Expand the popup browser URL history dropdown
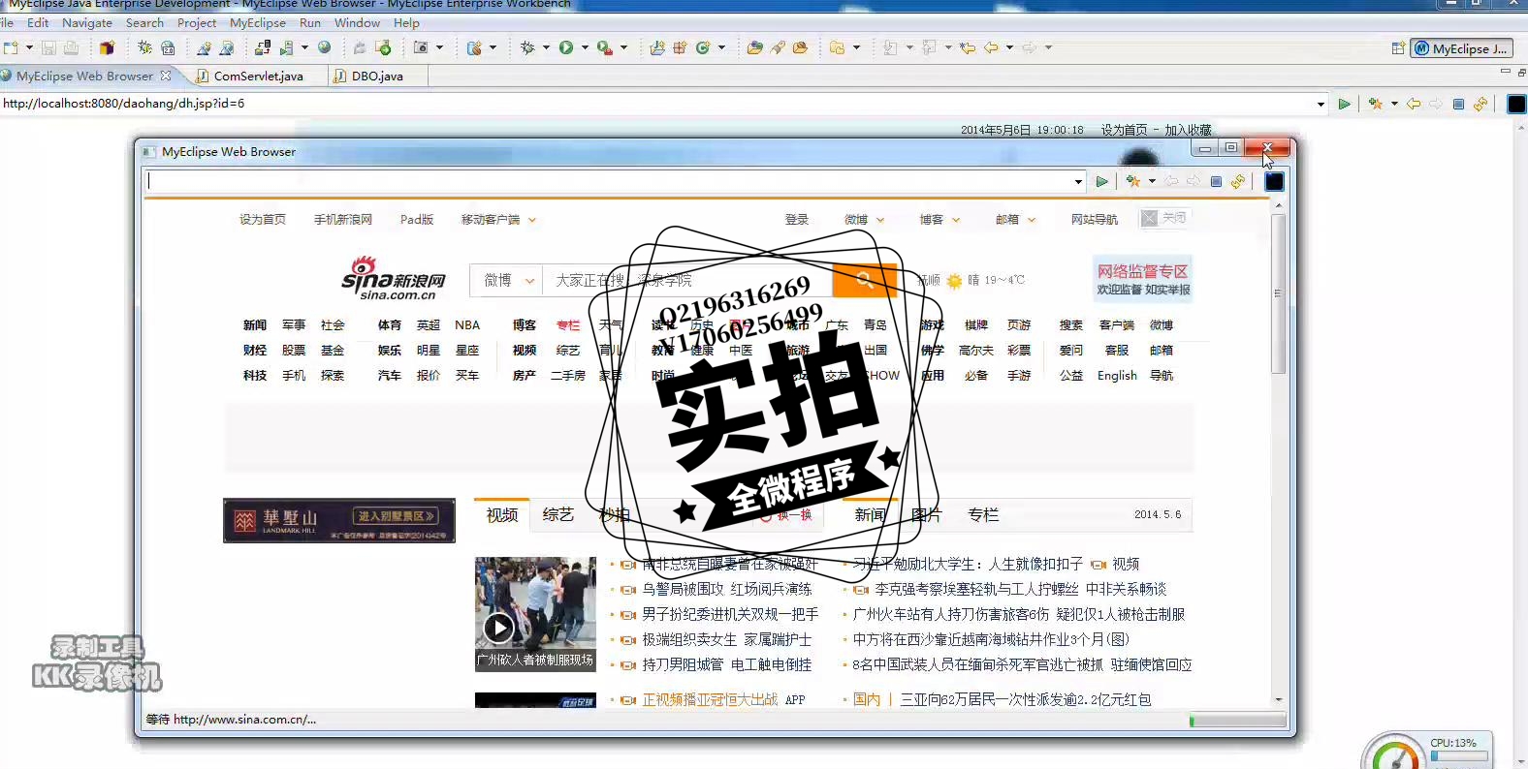1528x769 pixels. point(1078,181)
